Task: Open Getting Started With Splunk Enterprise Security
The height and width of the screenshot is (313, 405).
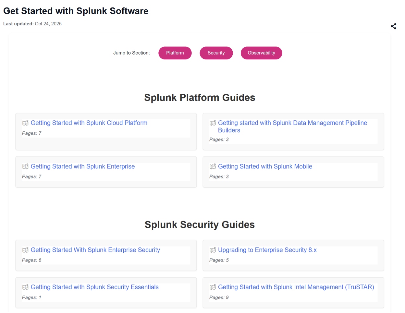Action: pos(95,250)
